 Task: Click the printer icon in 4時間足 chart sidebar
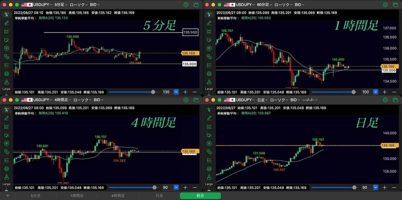pyautogui.click(x=6, y=168)
